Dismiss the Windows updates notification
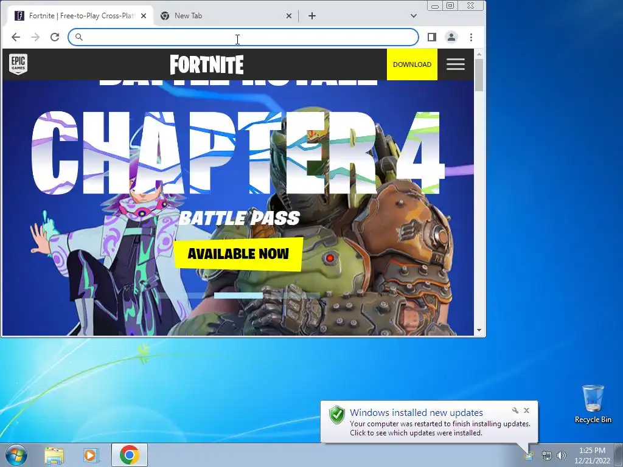This screenshot has width=623, height=467. point(526,410)
